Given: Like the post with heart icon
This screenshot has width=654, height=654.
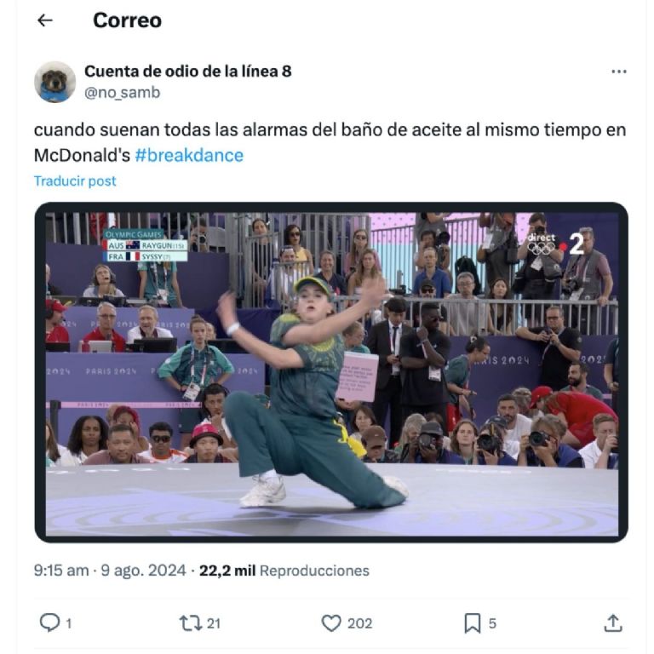Looking at the screenshot, I should pyautogui.click(x=331, y=623).
